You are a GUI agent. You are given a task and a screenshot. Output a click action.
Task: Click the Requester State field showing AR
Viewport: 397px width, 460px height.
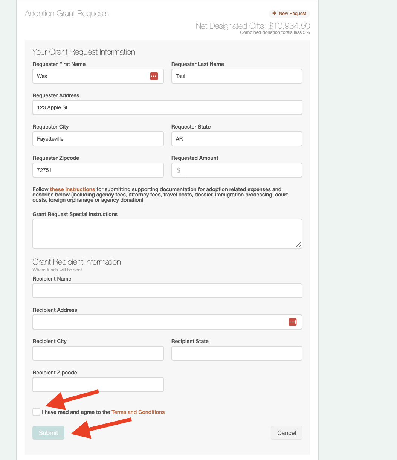[x=237, y=139]
